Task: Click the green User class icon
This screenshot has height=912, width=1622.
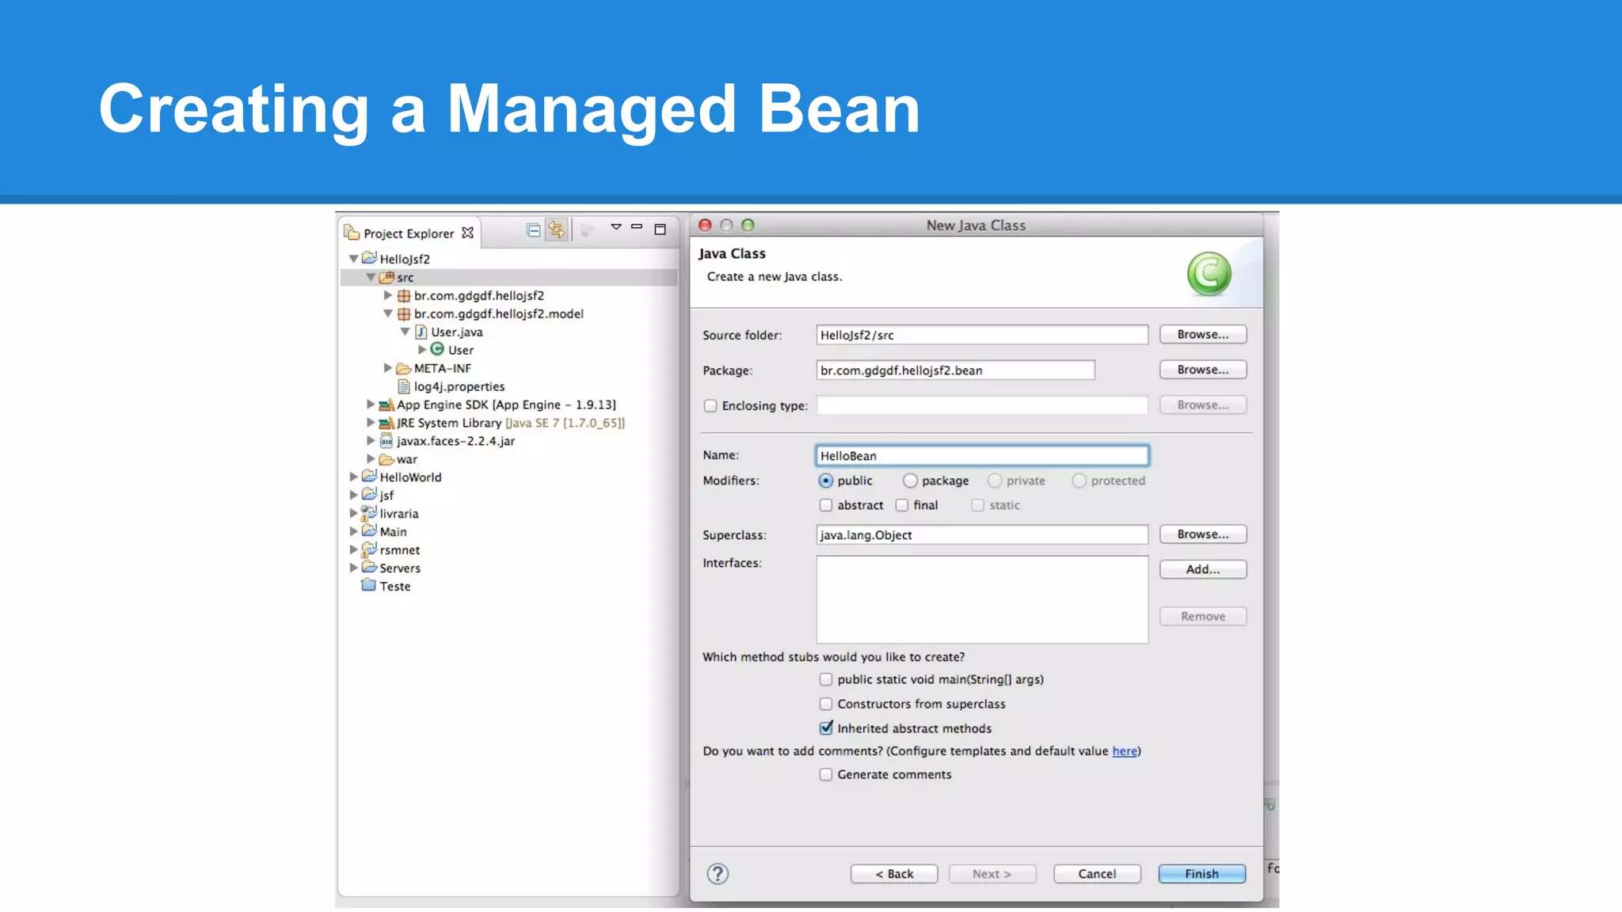Action: click(x=437, y=349)
